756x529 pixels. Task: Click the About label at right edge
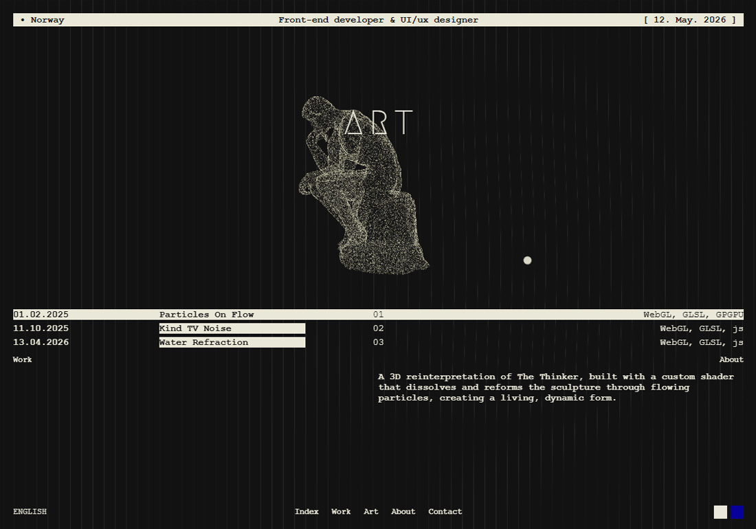point(731,359)
